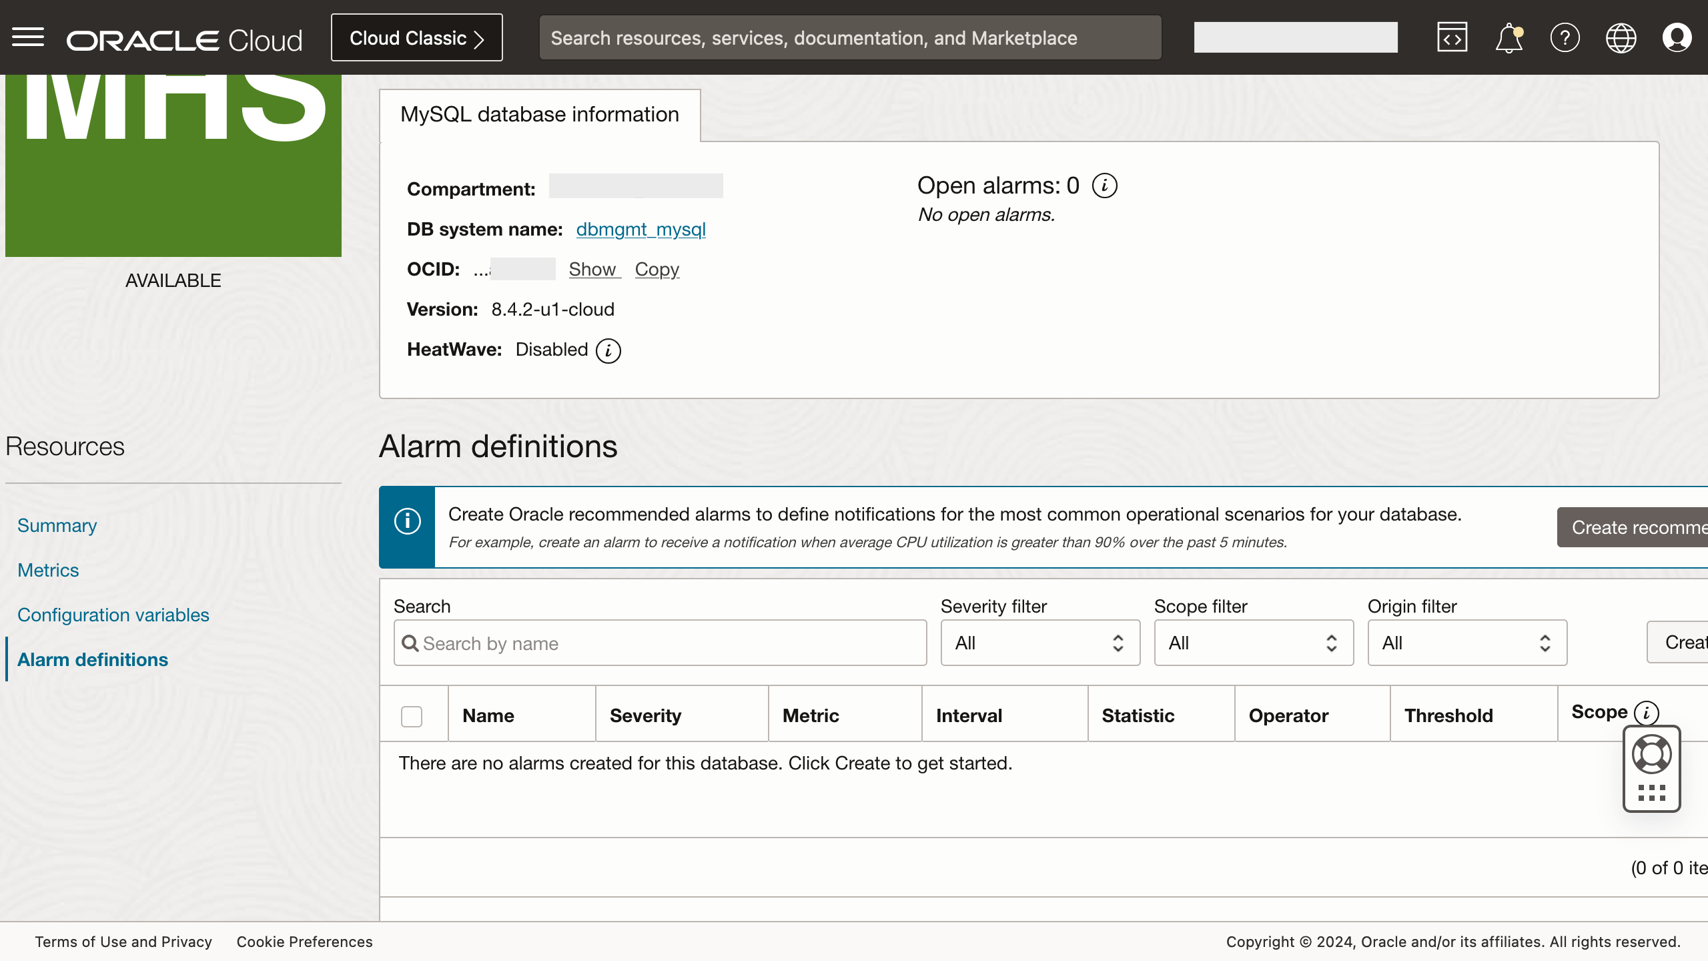Open the language globe icon
This screenshot has height=961, width=1708.
click(1621, 37)
